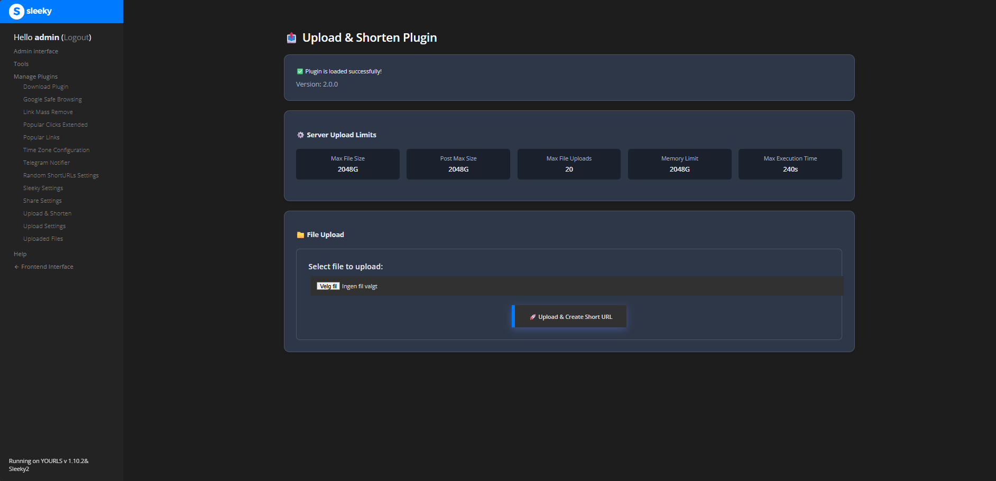Open Sleeky Settings
This screenshot has width=996, height=481.
[x=43, y=187]
